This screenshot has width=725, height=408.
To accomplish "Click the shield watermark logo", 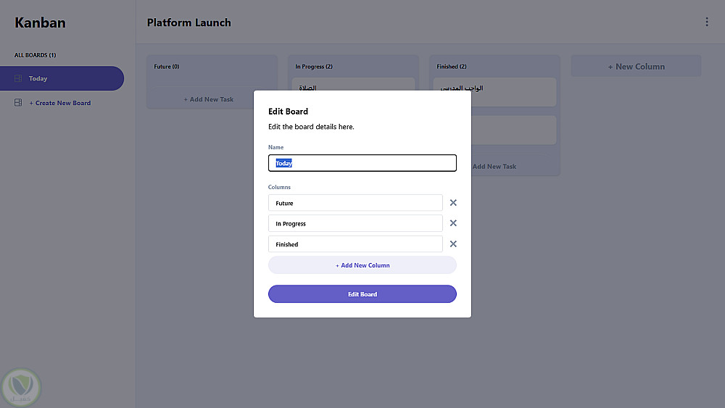I will (22, 388).
